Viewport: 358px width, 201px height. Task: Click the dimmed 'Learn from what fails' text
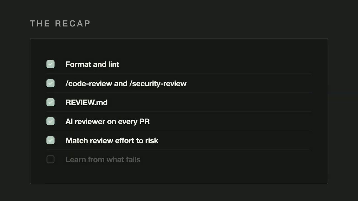pyautogui.click(x=103, y=160)
